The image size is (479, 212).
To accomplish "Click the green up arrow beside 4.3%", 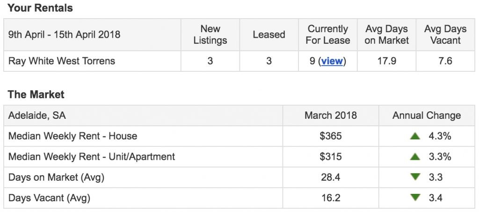I will 415,136.
